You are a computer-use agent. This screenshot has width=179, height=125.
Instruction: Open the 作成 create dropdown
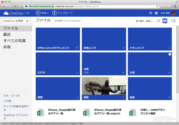pyautogui.click(x=42, y=13)
